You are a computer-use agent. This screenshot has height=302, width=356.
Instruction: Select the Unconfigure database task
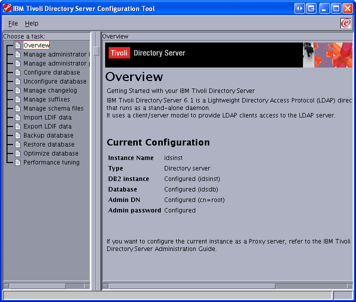[x=55, y=81]
